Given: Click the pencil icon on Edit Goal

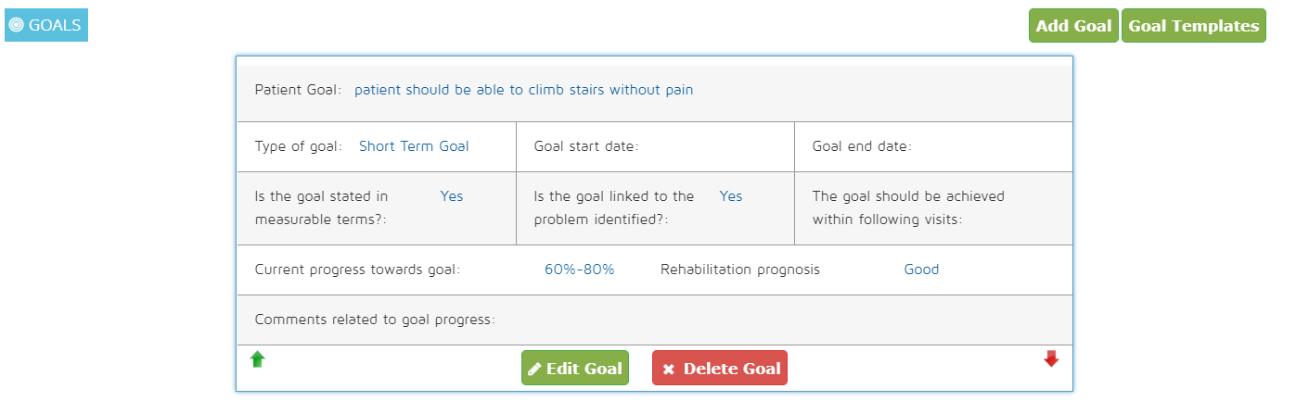Looking at the screenshot, I should [x=534, y=369].
